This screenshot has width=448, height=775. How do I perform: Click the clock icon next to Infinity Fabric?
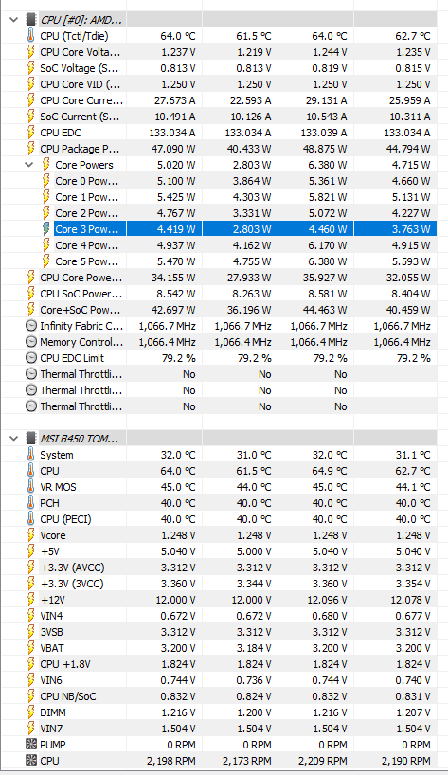click(x=30, y=326)
